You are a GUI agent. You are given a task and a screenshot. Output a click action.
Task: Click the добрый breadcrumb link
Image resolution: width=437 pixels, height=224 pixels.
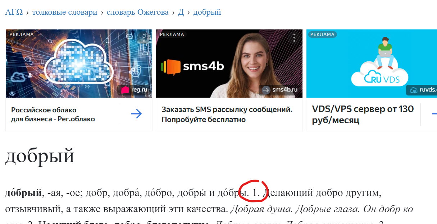point(207,12)
